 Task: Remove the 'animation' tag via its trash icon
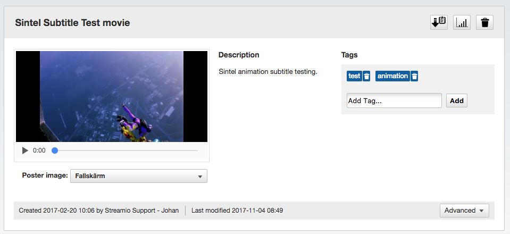pos(414,76)
